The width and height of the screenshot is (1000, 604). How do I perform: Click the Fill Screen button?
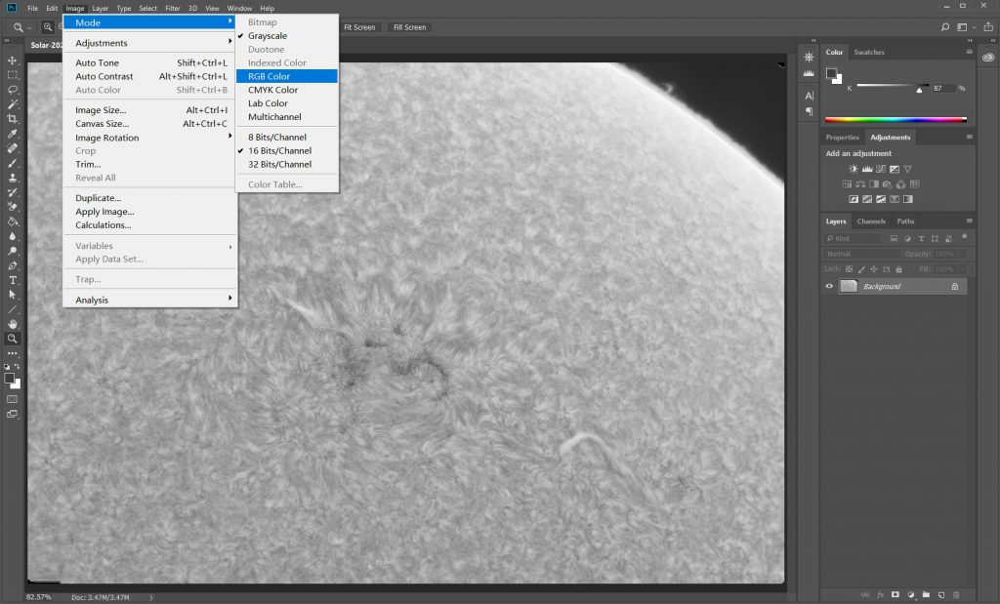(409, 27)
